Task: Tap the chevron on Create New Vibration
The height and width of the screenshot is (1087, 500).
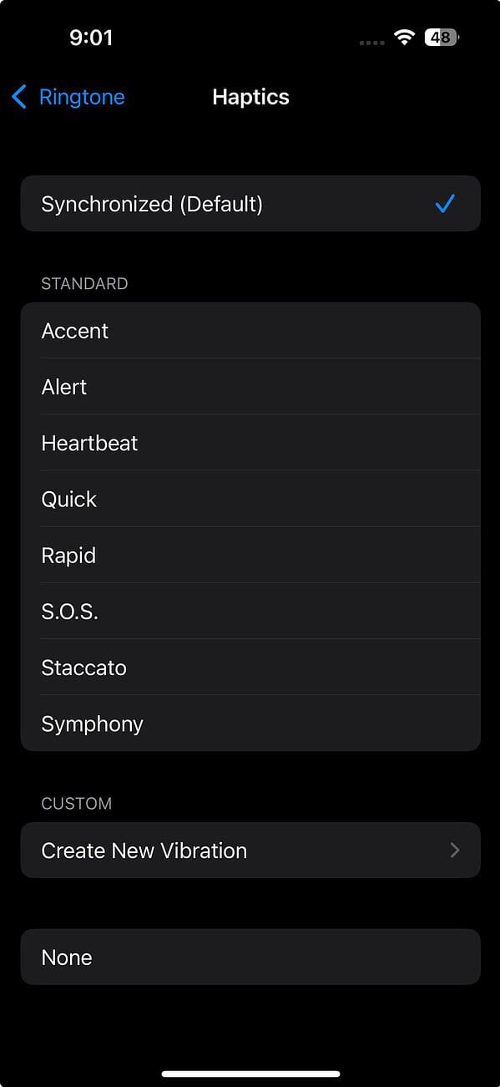Action: [x=455, y=850]
